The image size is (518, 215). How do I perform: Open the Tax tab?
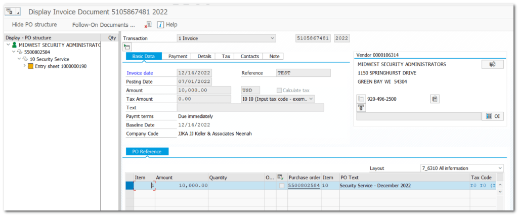[x=226, y=56]
